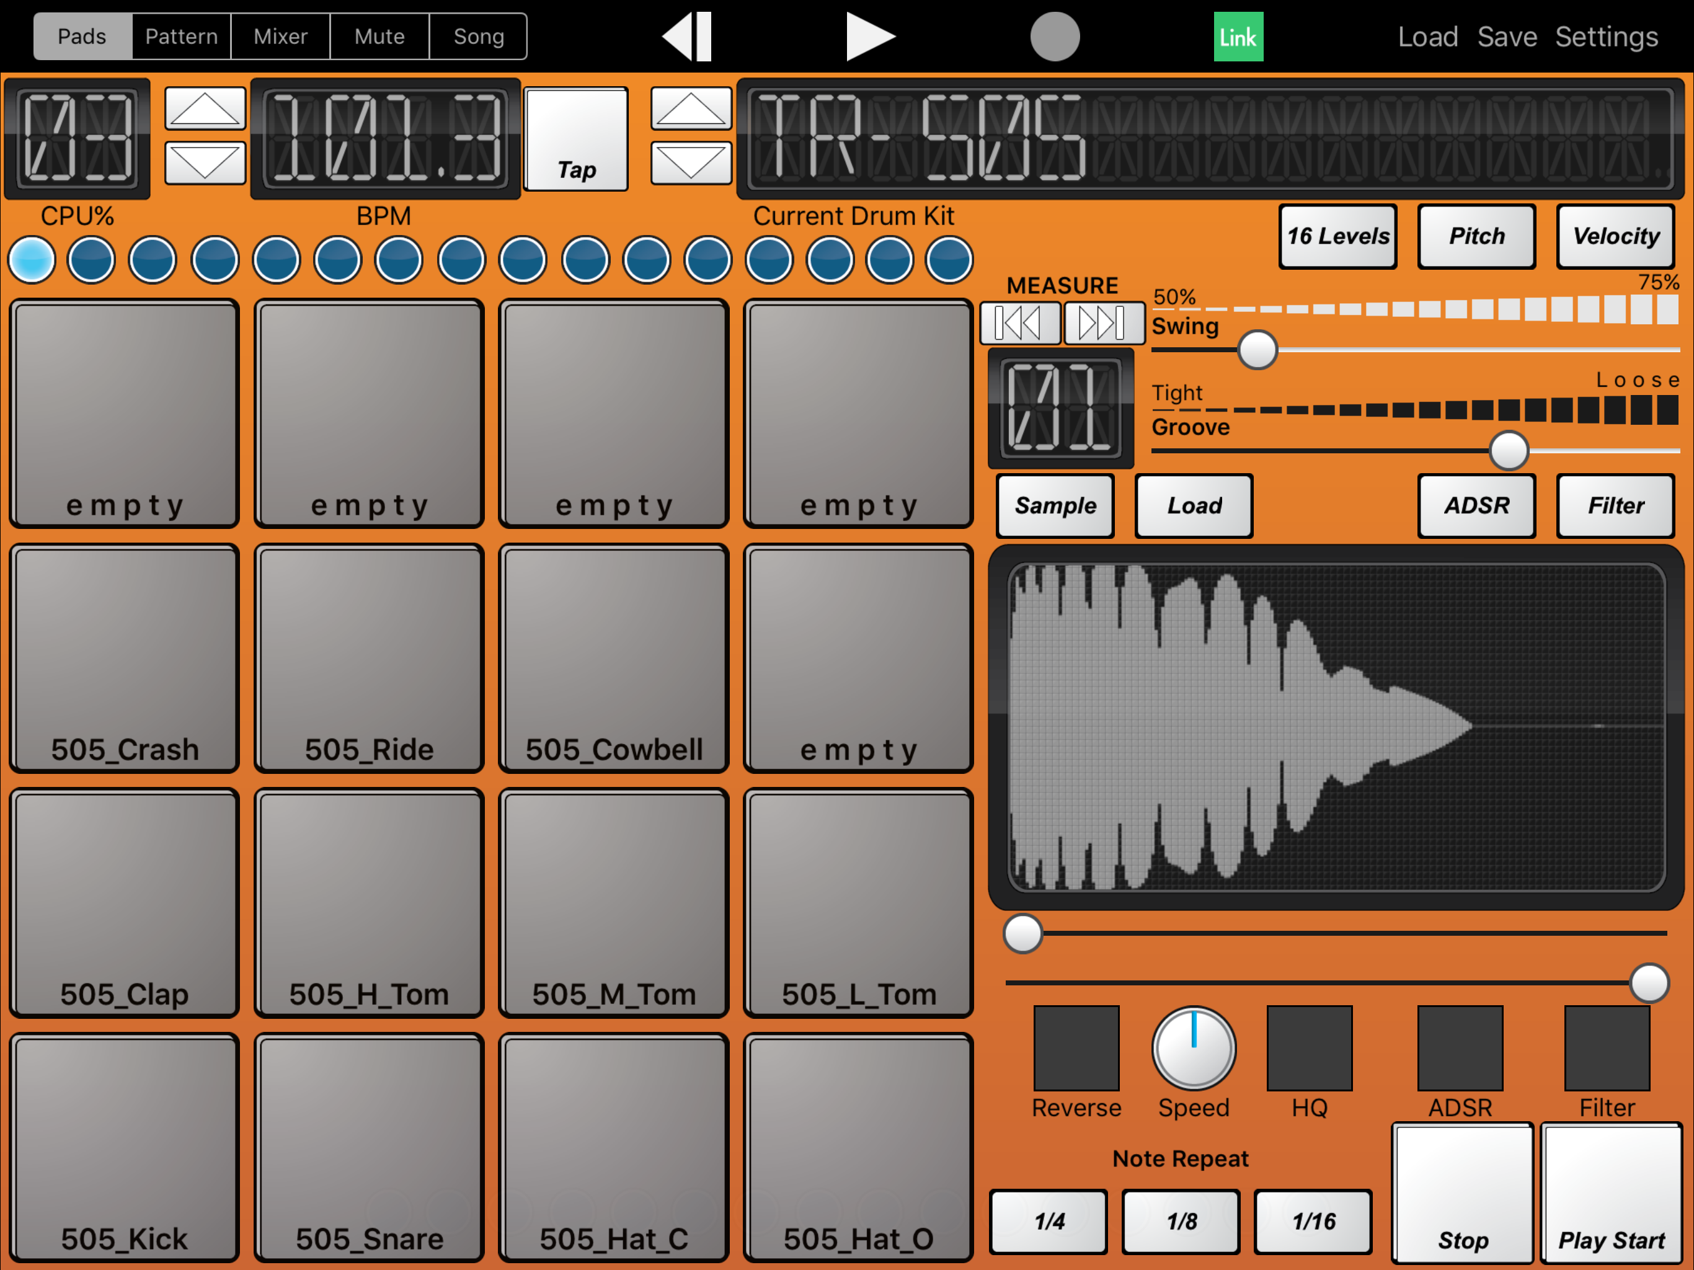Decrease BPM with down arrow
1694x1270 pixels.
(205, 162)
